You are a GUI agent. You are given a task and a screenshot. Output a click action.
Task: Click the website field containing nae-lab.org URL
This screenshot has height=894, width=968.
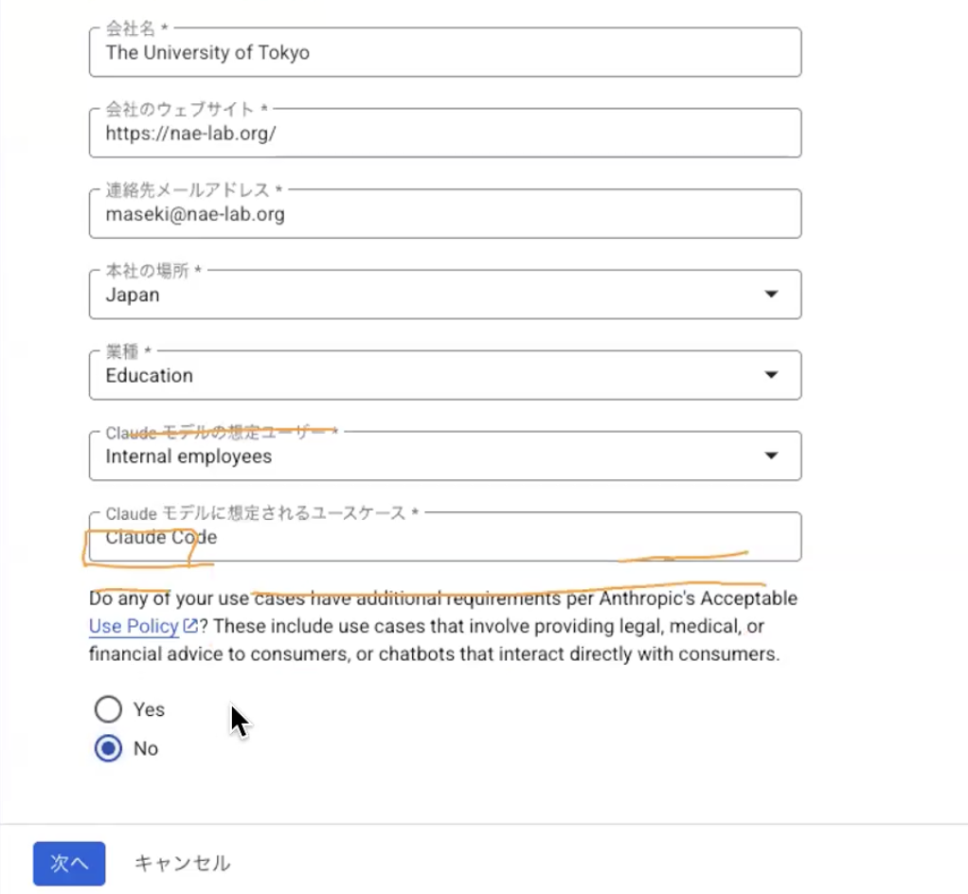(445, 134)
